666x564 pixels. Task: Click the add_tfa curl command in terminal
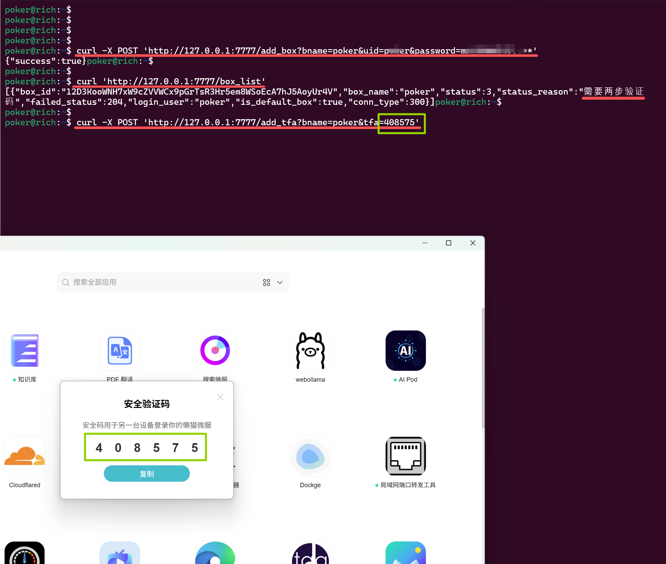tap(248, 123)
